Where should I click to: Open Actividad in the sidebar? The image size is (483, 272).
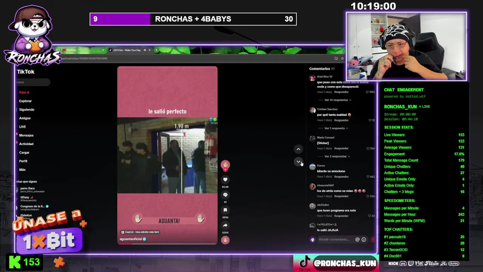(26, 144)
